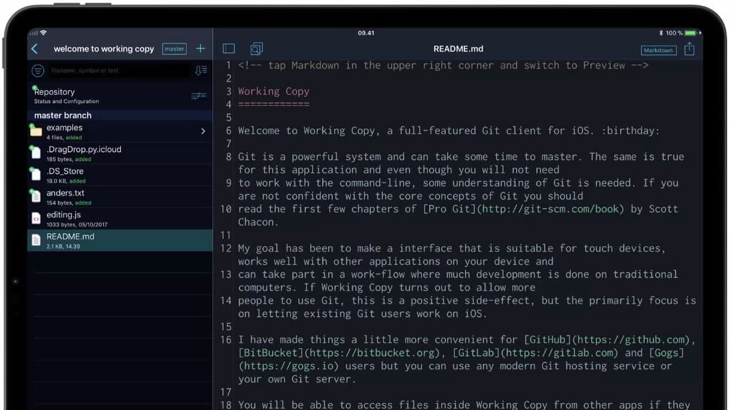Add a new file using the plus button

point(200,49)
